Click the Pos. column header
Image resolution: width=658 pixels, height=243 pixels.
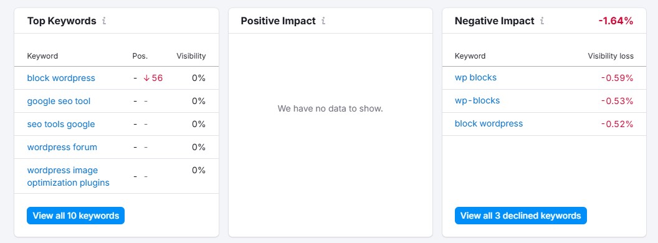coord(140,56)
